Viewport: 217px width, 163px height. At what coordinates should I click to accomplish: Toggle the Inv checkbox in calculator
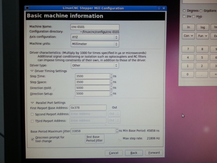[184, 17]
